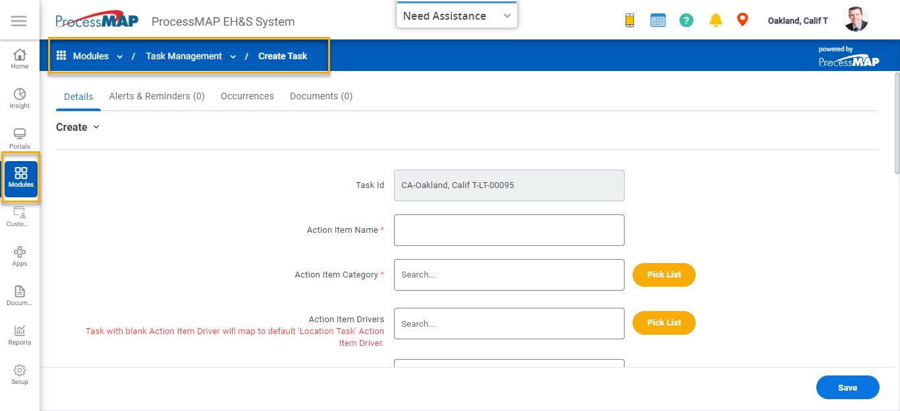Screen dimensions: 900x411
Task: Expand the Modules breadcrumb chevron
Action: (x=120, y=57)
